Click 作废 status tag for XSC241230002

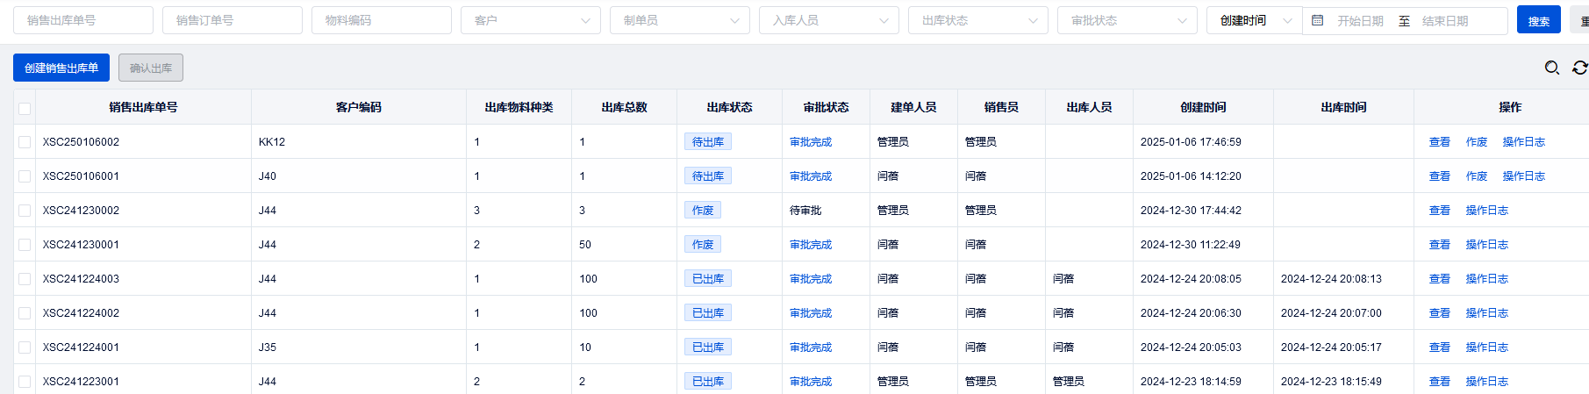tap(703, 211)
